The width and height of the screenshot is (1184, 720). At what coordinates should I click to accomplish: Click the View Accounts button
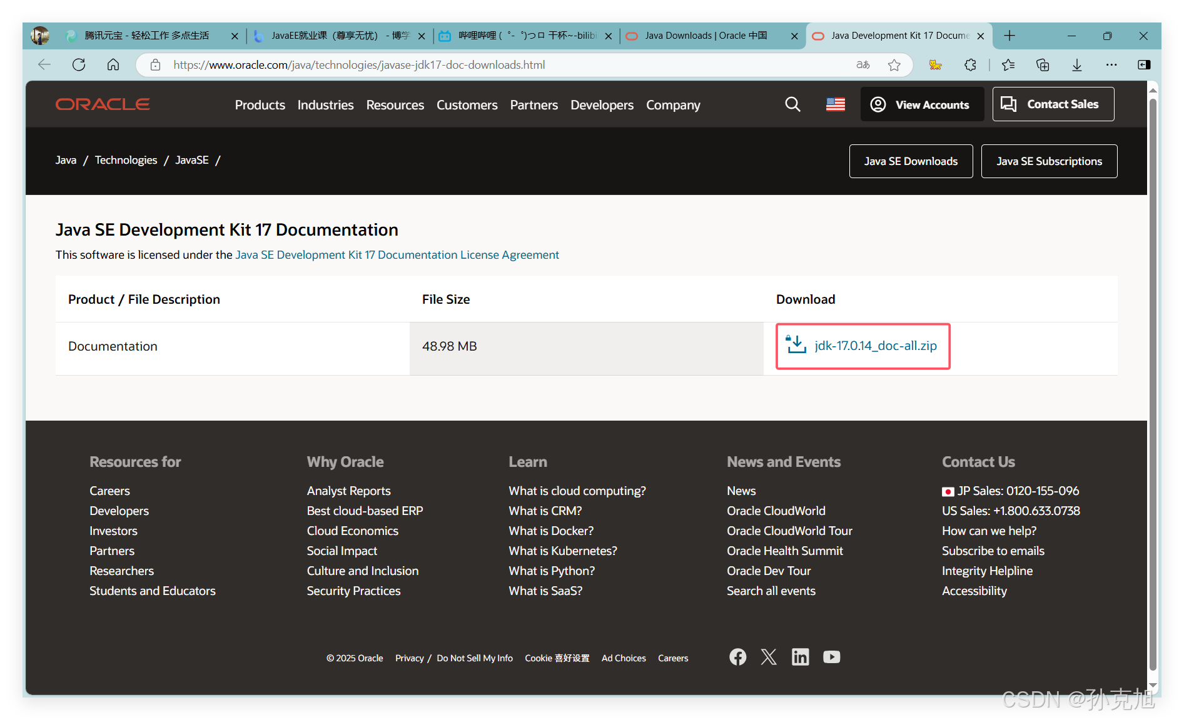click(922, 104)
